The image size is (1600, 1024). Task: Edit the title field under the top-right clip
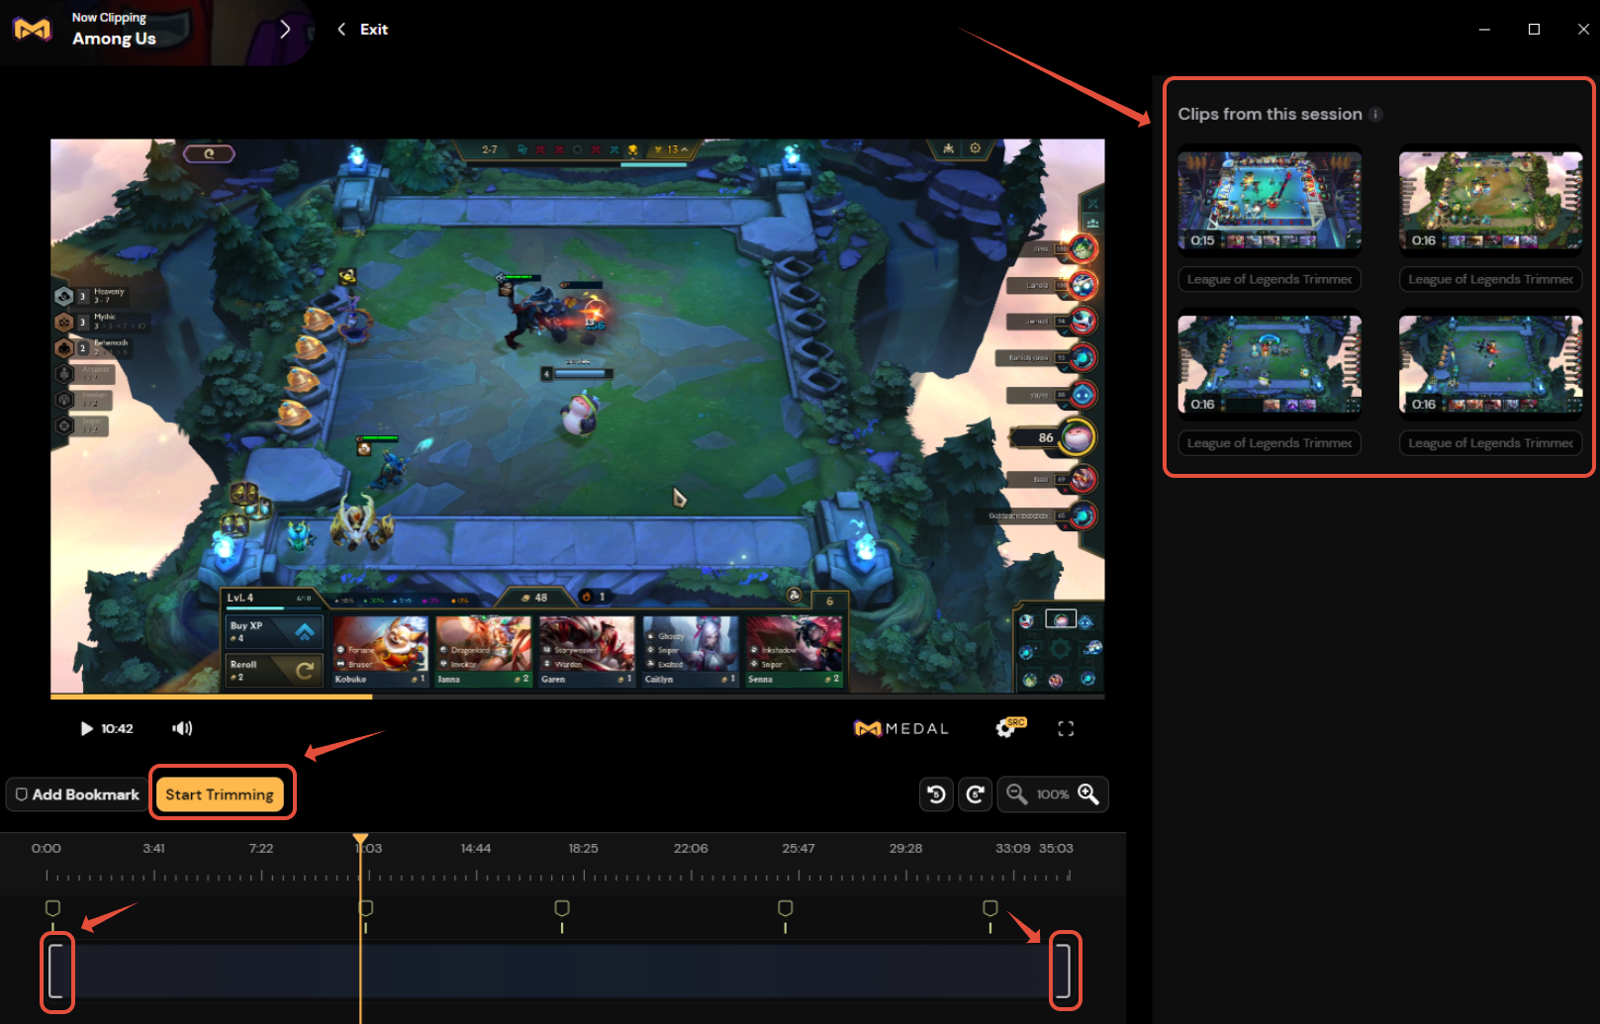1490,279
